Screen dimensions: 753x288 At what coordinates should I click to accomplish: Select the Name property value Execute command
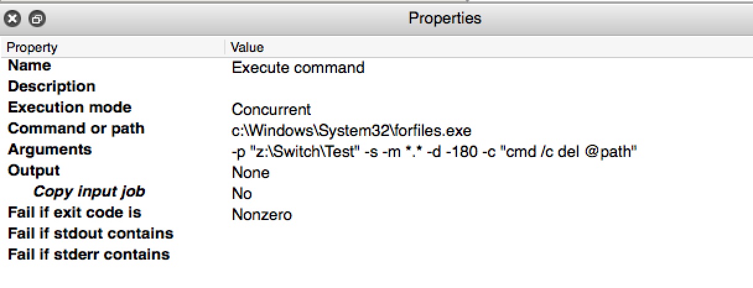tap(298, 67)
